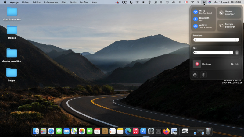This screenshot has width=244, height=137.
Task: Open the Présentation menu
Action: 51,2
